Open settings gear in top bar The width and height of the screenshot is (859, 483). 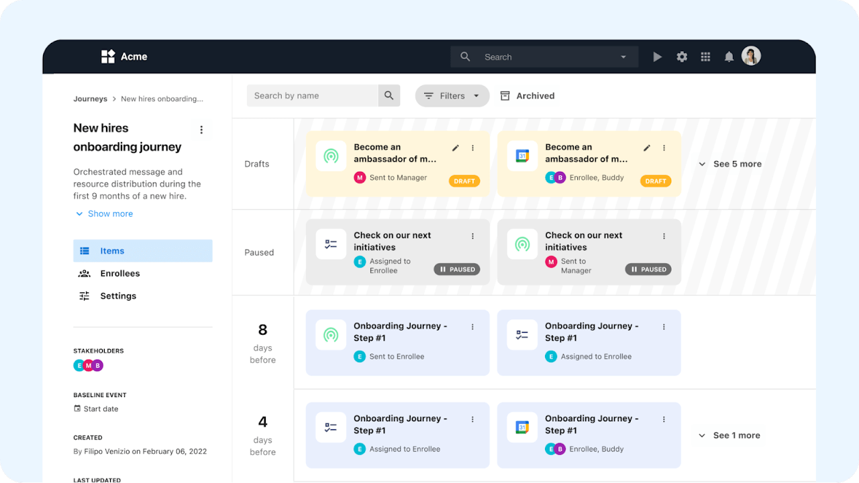point(682,57)
